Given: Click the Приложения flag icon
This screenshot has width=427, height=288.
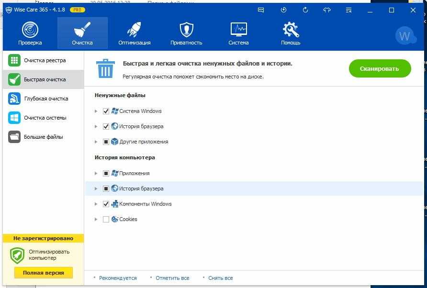Looking at the screenshot, I should tap(114, 173).
